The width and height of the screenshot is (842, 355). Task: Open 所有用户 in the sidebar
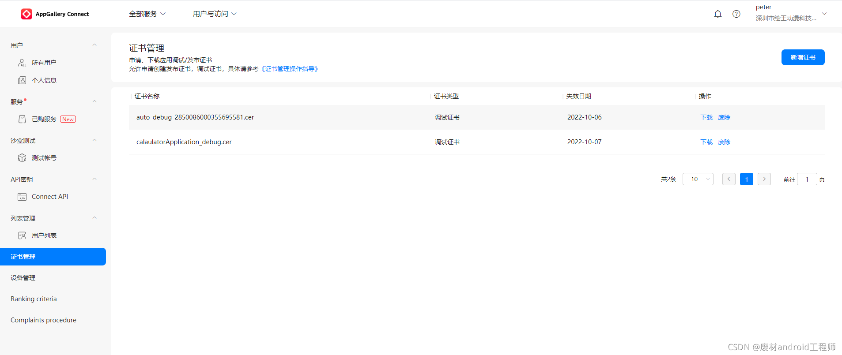pos(44,63)
